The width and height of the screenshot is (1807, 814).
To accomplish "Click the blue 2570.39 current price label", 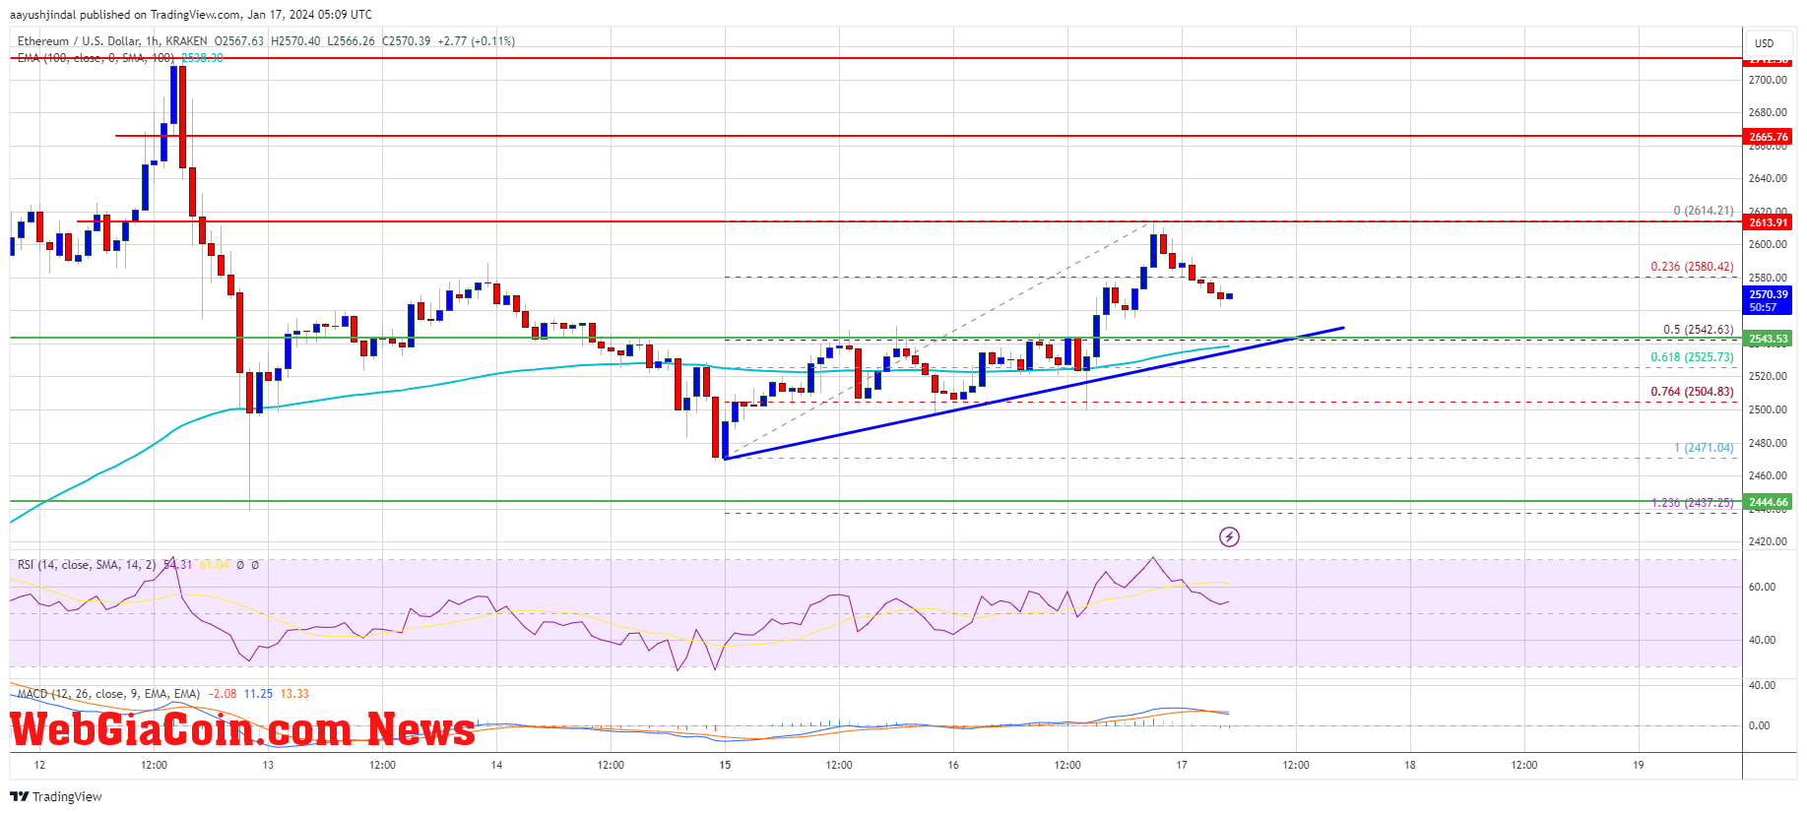I will [x=1768, y=300].
